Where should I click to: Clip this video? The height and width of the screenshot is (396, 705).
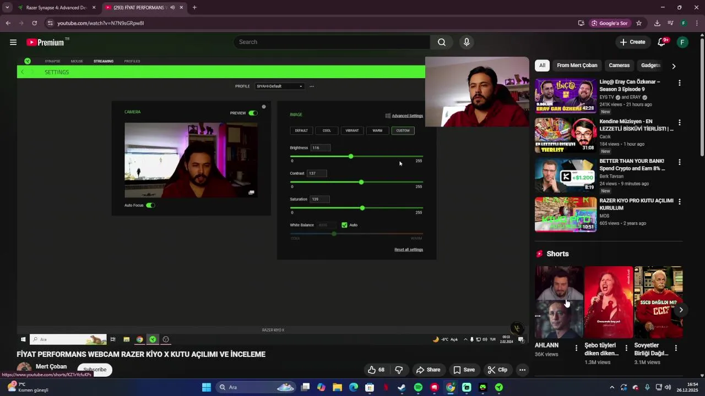click(497, 370)
